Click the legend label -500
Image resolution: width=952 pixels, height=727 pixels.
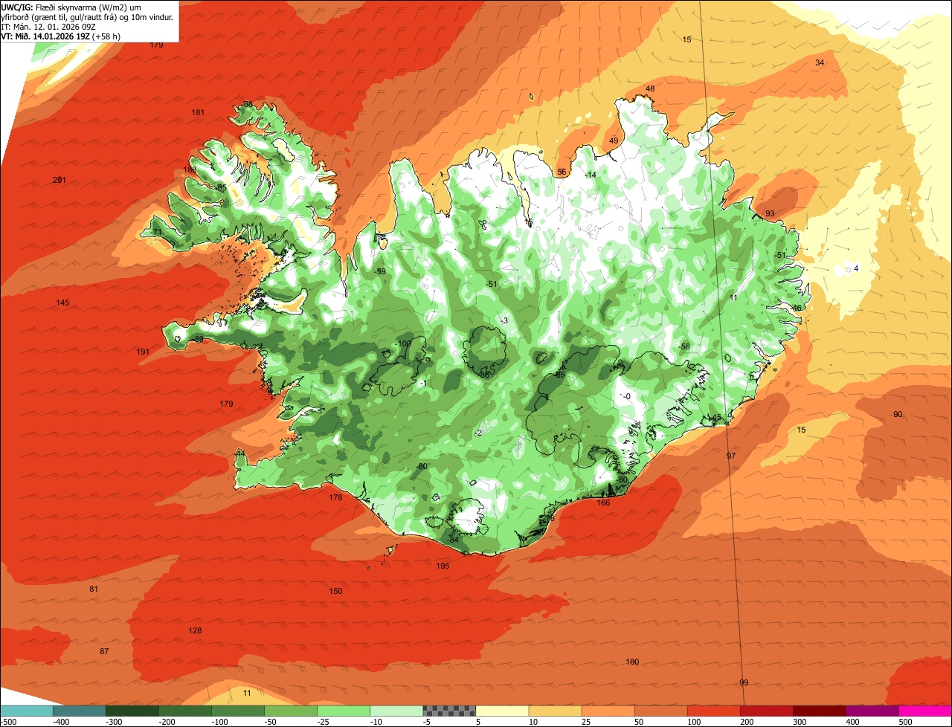8,722
